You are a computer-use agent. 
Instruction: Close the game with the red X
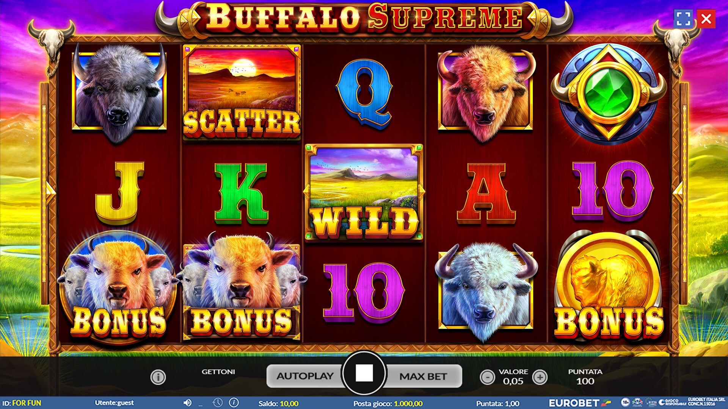coord(706,19)
